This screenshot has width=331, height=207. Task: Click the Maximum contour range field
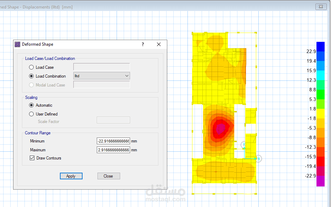tap(113, 150)
